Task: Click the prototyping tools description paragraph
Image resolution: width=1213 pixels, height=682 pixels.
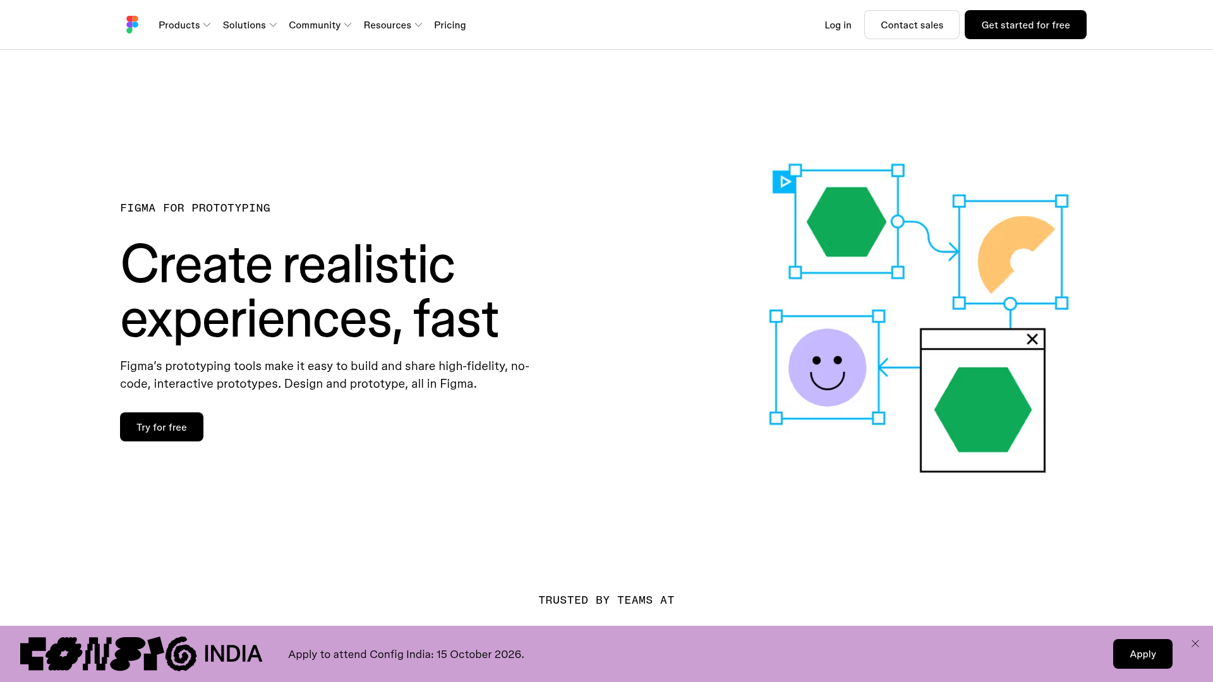Action: (325, 374)
